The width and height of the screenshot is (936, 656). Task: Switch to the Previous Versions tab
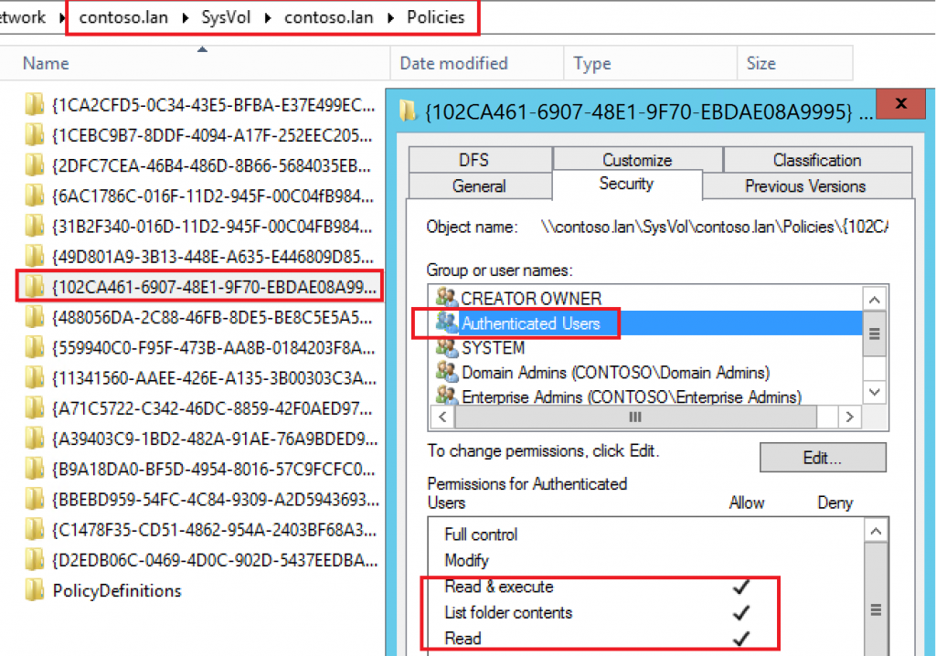point(805,185)
